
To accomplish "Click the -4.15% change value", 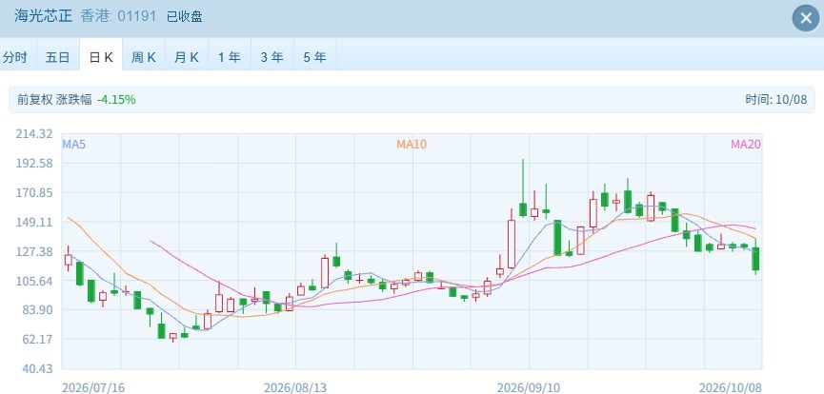I will (116, 99).
